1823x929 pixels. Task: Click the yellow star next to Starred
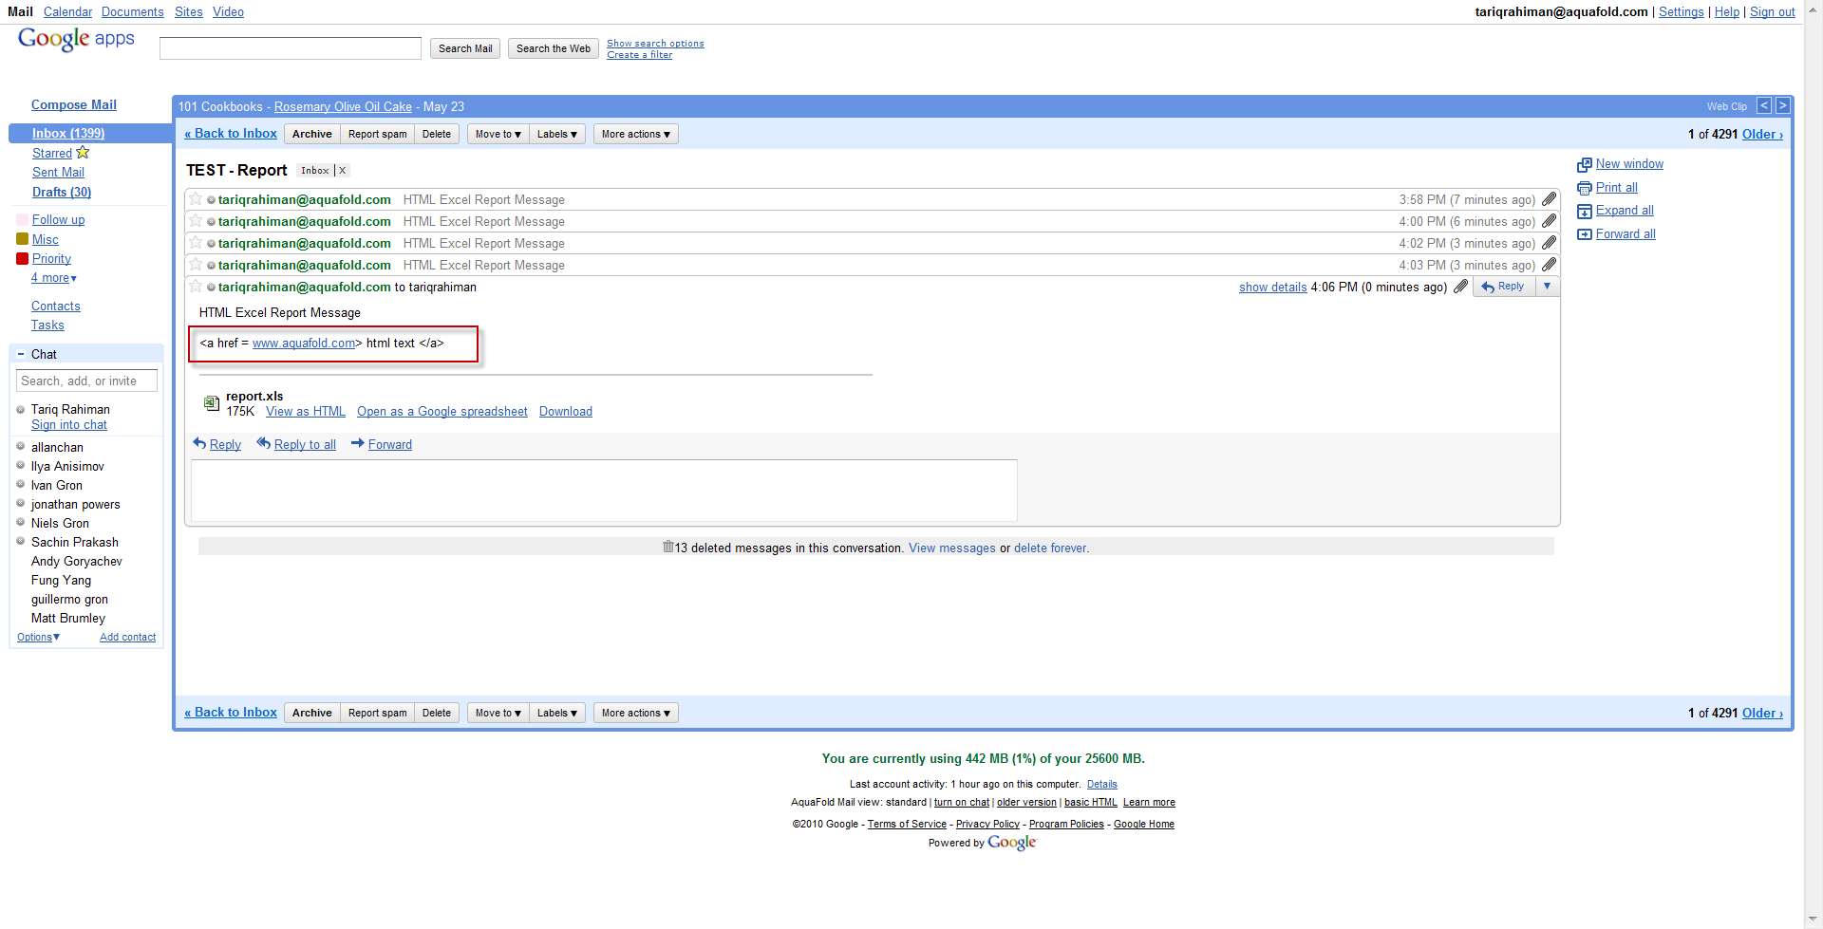[x=83, y=152]
